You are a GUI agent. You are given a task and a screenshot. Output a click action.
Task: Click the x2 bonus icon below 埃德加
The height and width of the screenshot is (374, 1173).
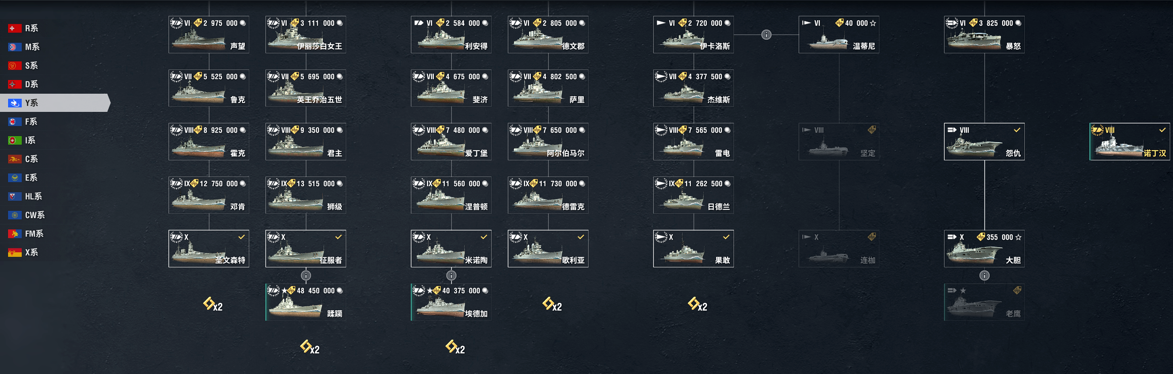tap(455, 348)
